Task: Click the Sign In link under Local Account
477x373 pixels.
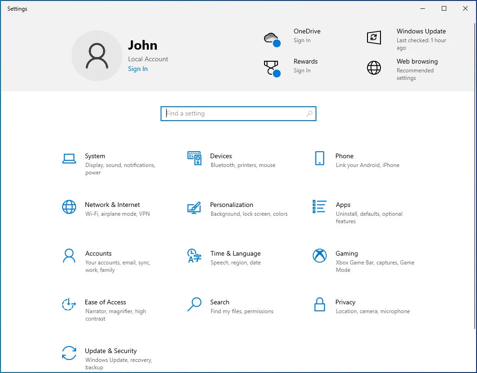Action: click(x=138, y=69)
